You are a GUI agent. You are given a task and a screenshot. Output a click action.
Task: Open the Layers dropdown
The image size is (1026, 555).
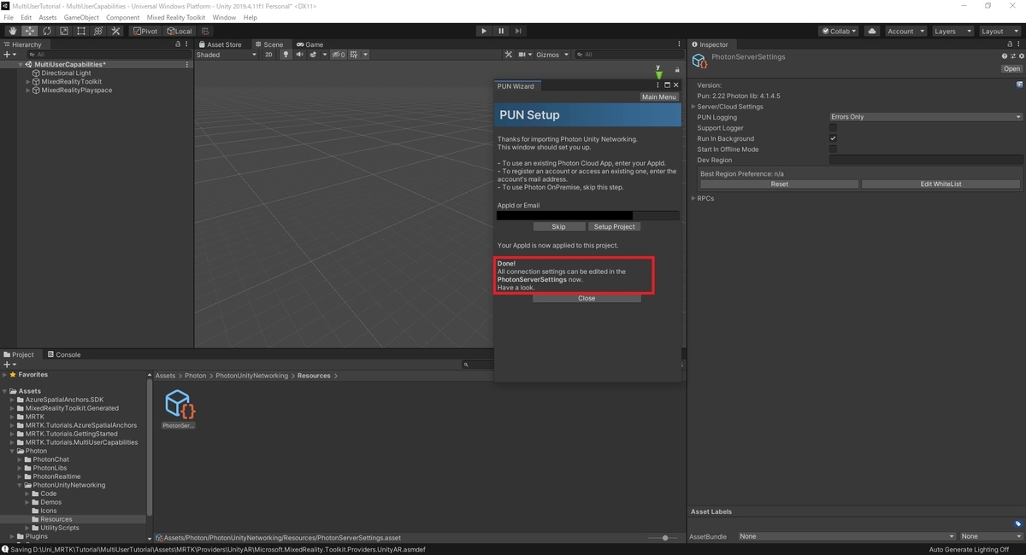952,31
